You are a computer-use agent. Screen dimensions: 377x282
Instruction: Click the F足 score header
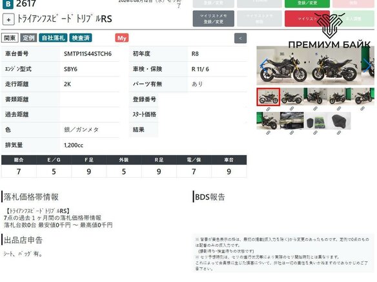click(88, 160)
